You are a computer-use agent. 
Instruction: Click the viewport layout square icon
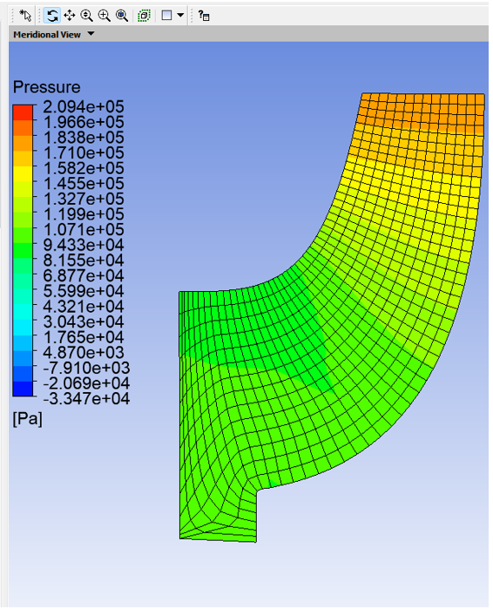(x=167, y=15)
